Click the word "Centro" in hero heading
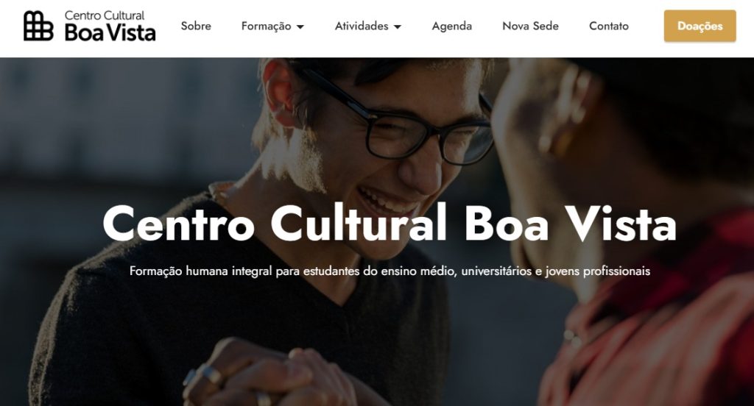Image resolution: width=754 pixels, height=406 pixels. [178, 224]
